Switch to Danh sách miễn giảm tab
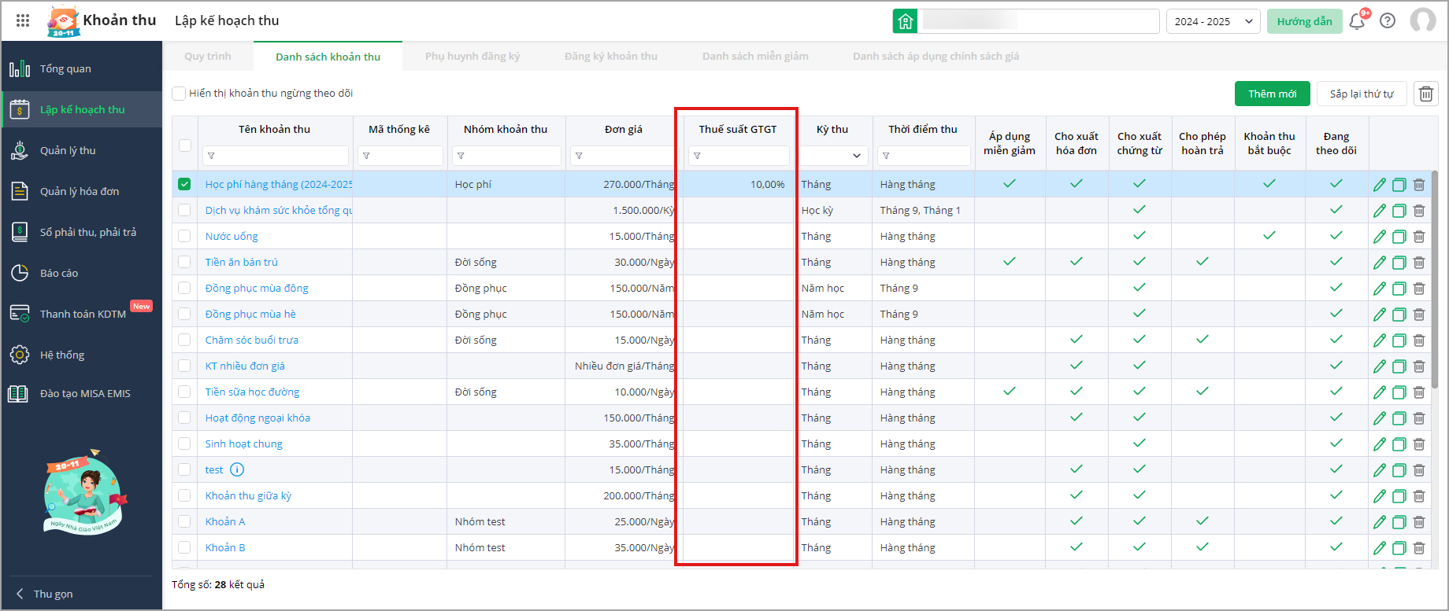 755,57
